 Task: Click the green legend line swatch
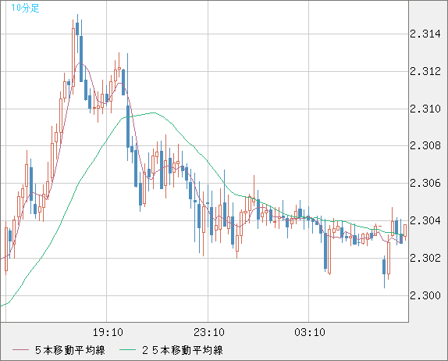[x=127, y=350]
